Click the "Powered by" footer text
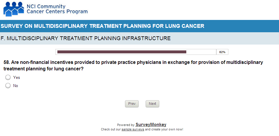 pyautogui.click(x=126, y=125)
